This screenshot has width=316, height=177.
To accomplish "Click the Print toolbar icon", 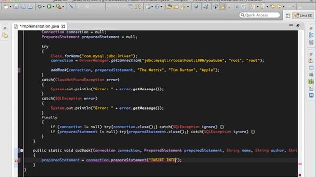I will pos(30,7).
